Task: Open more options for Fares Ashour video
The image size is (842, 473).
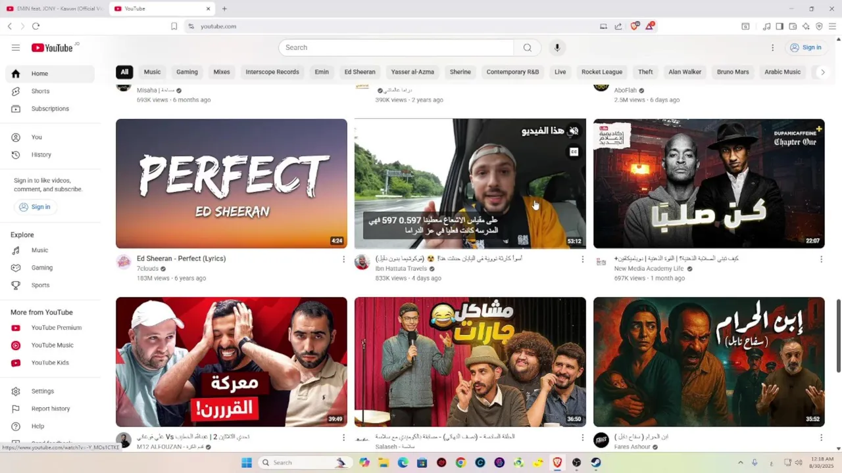Action: (x=821, y=438)
